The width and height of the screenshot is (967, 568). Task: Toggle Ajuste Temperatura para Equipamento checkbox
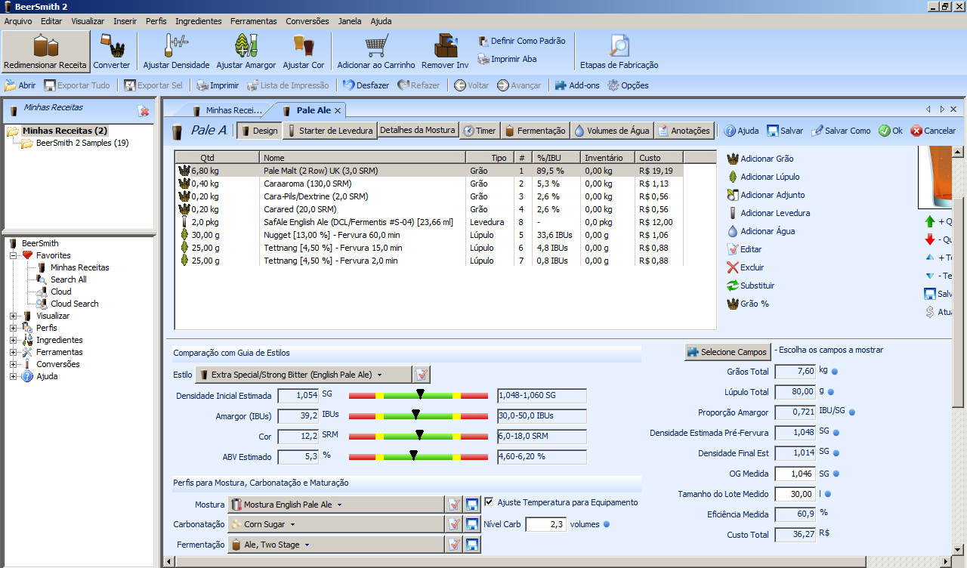(490, 502)
